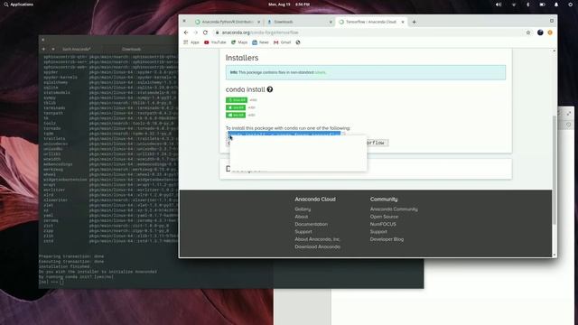Open Support under Anaconda Cloud

click(x=303, y=232)
